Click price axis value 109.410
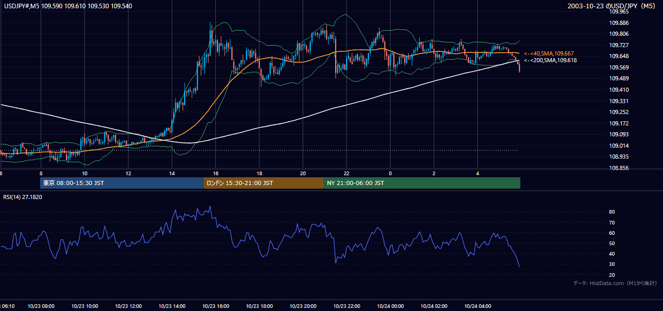 (x=619, y=90)
